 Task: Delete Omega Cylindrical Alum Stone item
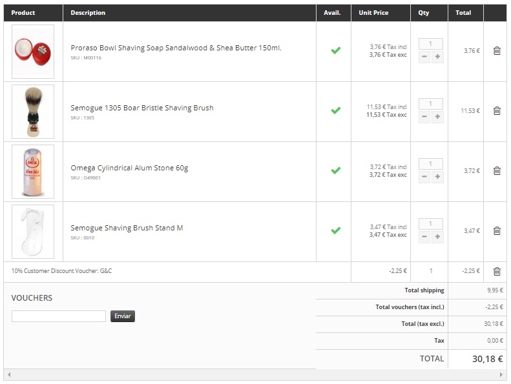497,170
